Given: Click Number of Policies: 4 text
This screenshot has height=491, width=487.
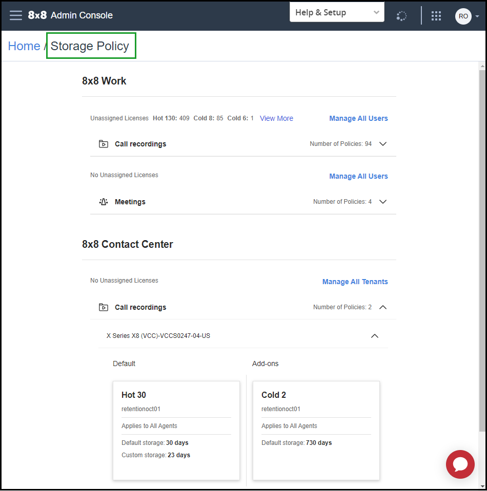Looking at the screenshot, I should [342, 202].
